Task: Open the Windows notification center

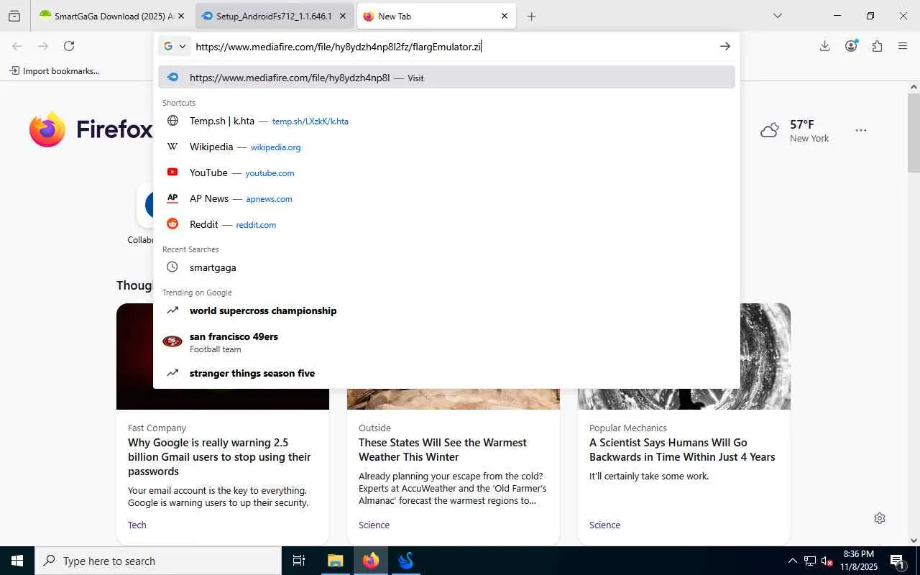Action: [x=897, y=561]
